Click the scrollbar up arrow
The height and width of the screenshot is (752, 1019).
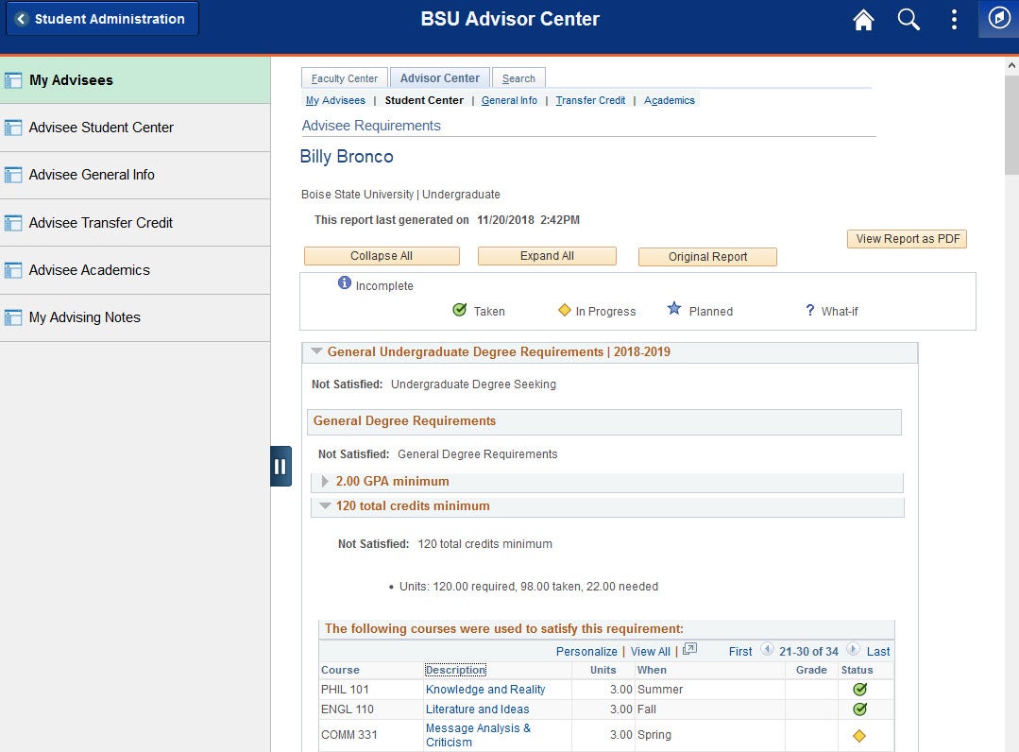pyautogui.click(x=1011, y=65)
